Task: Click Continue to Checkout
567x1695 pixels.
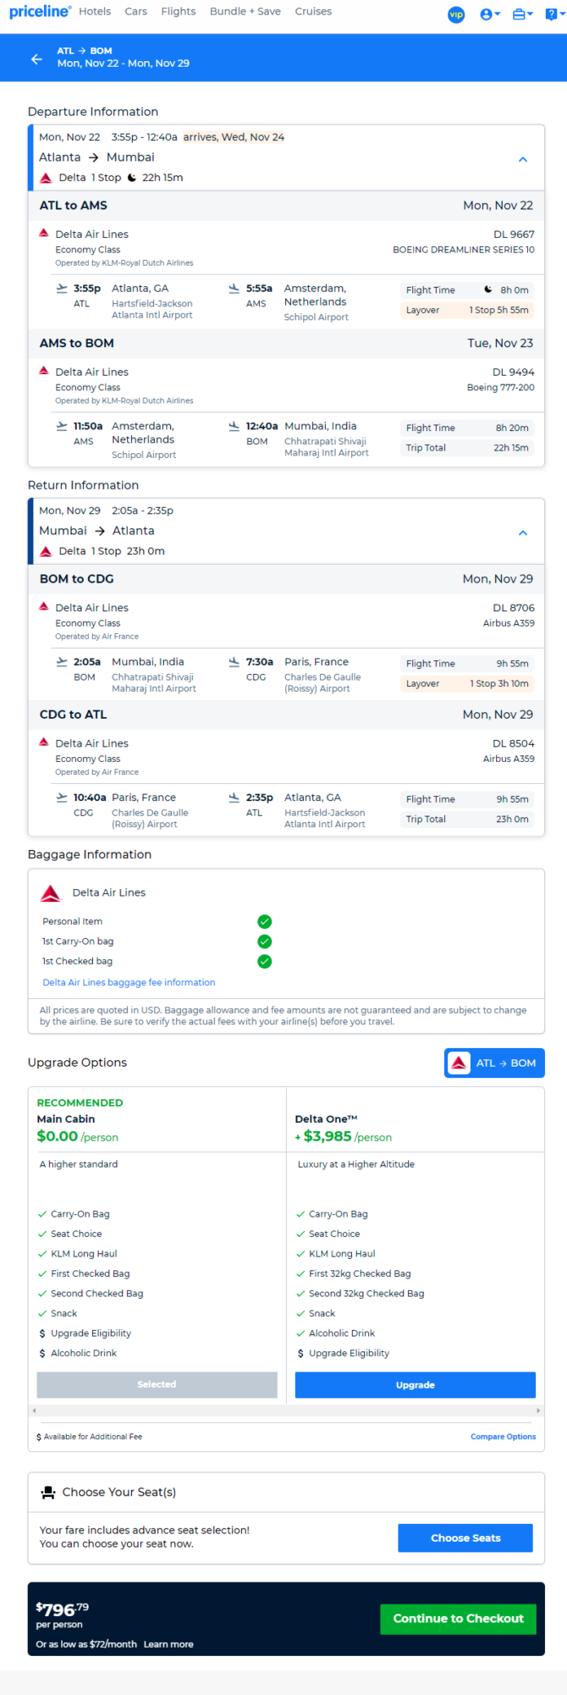Action: coord(458,1618)
